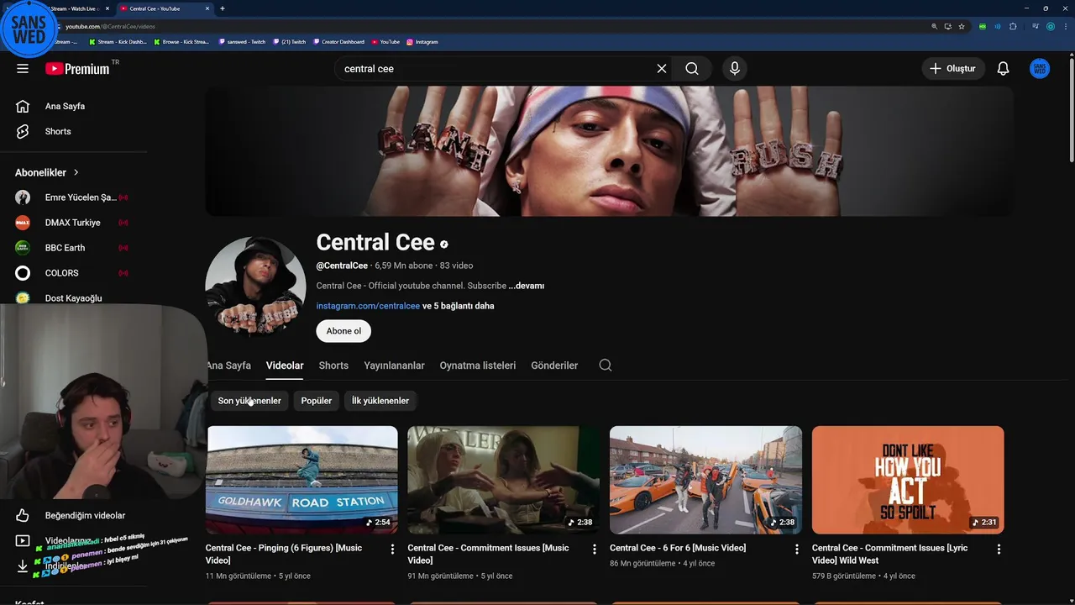Viewport: 1075px width, 605px height.
Task: Open 6 For 6 orange cars thumbnail
Action: click(x=705, y=480)
